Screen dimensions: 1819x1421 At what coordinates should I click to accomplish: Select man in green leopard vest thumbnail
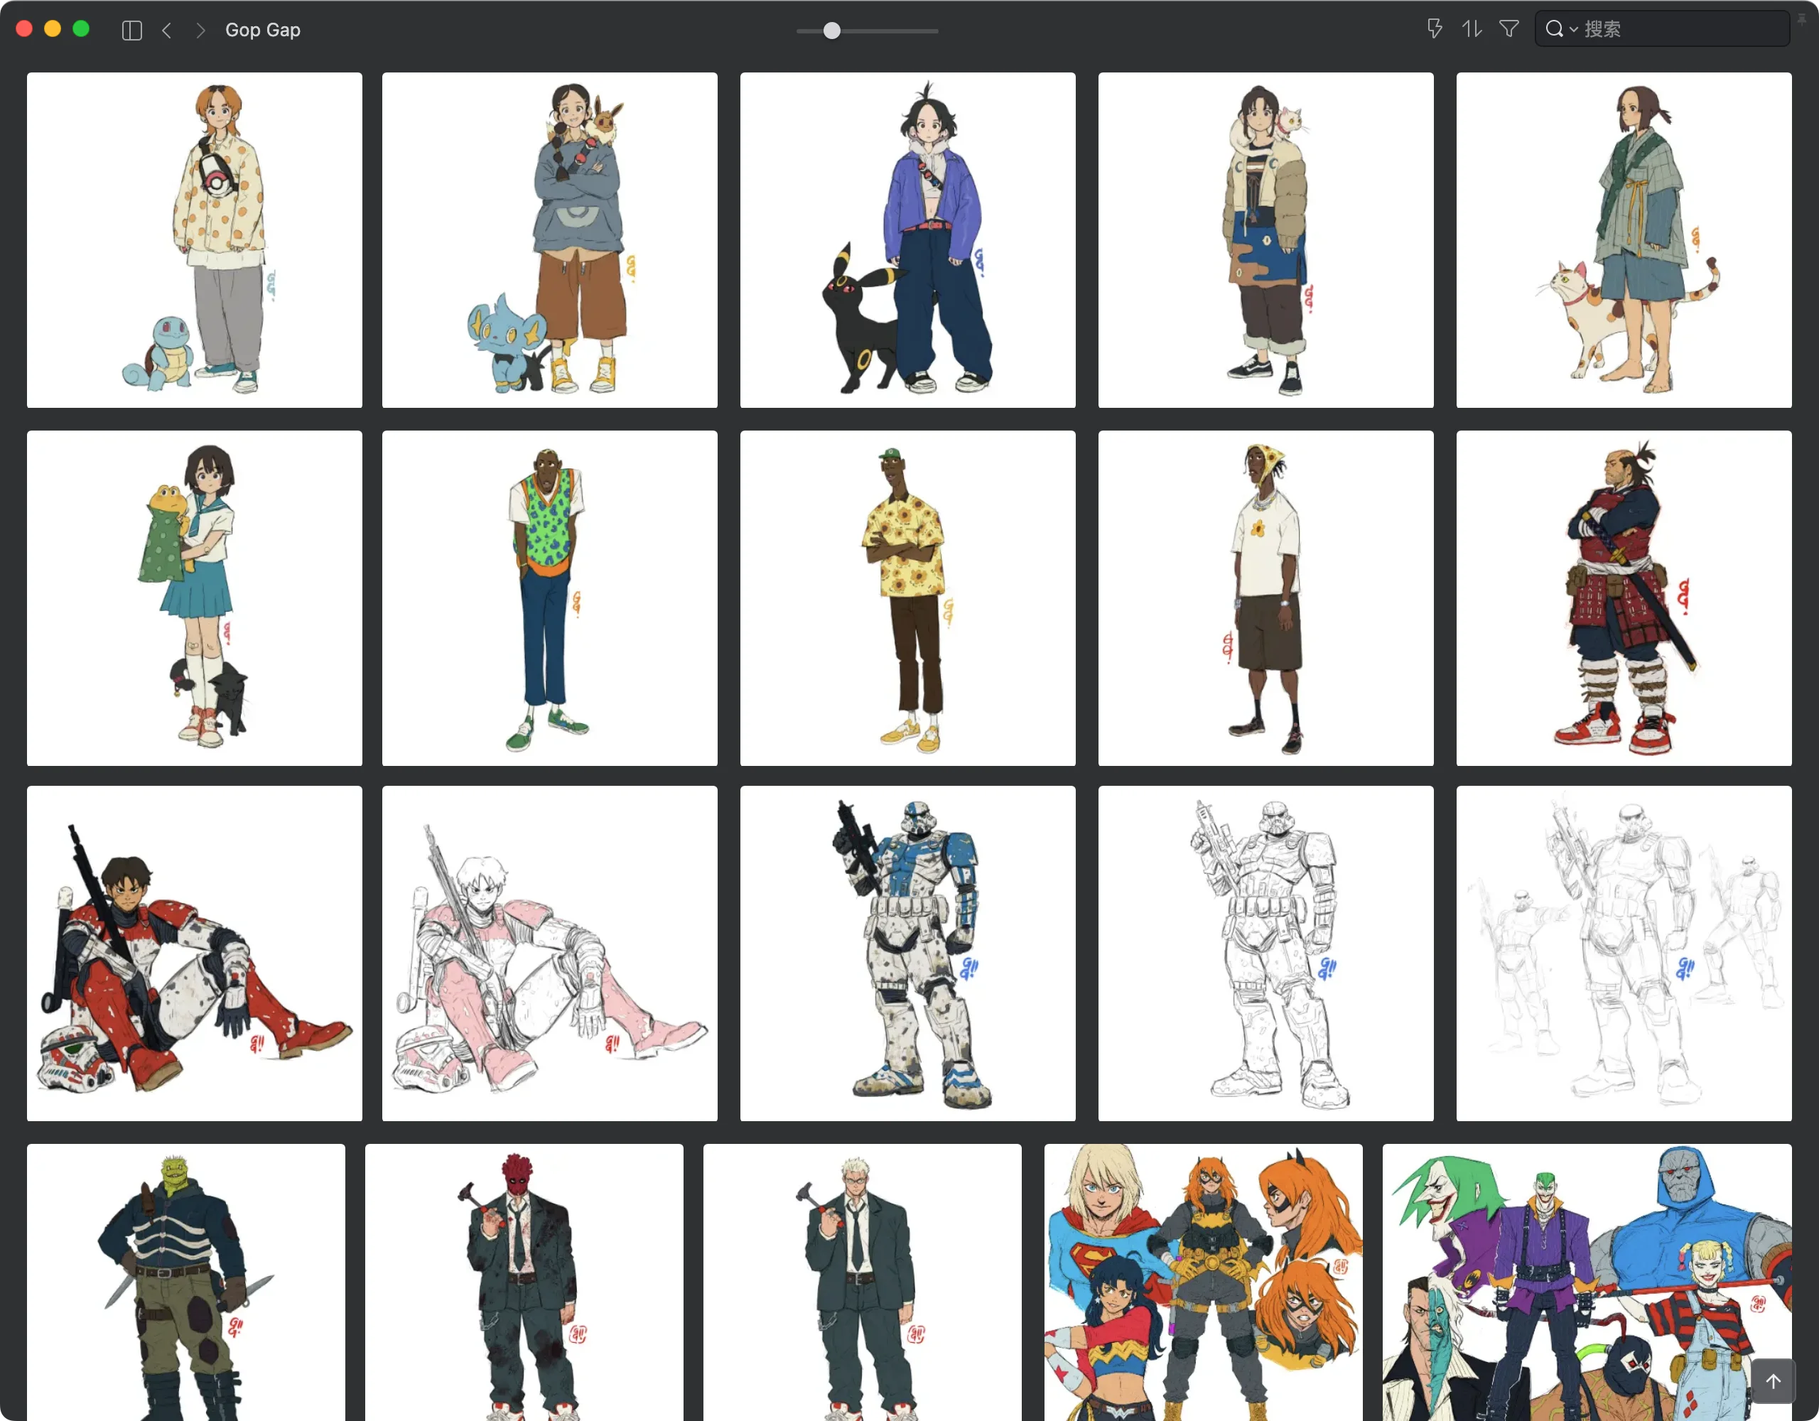click(x=550, y=598)
